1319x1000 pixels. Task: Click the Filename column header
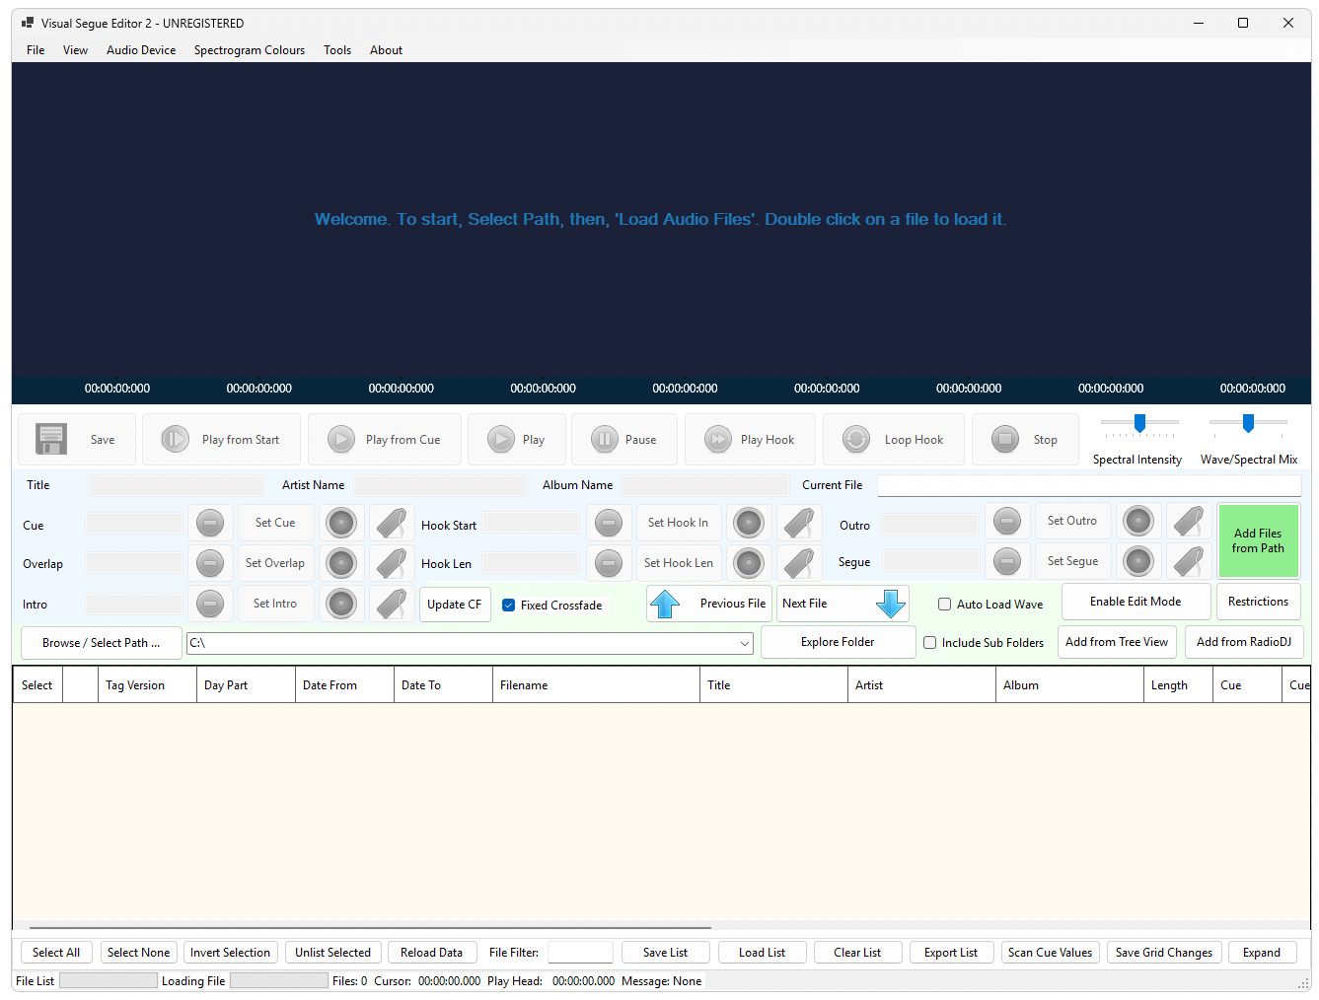coord(597,685)
